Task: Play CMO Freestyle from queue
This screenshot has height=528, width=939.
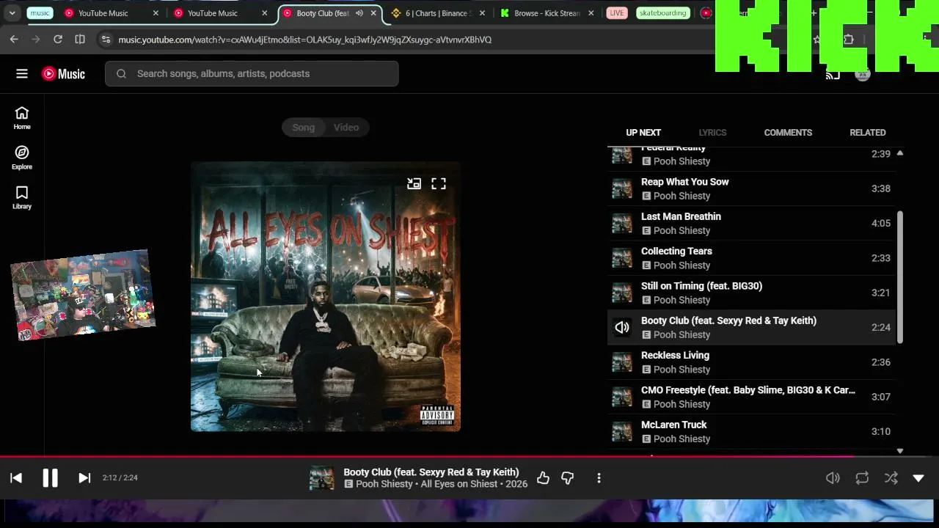Action: click(x=751, y=397)
